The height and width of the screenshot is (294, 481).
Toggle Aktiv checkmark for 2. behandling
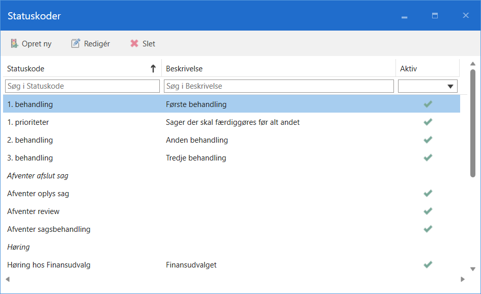click(x=428, y=140)
